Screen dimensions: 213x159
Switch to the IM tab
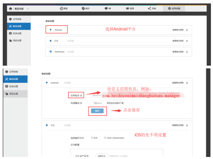coord(108,9)
